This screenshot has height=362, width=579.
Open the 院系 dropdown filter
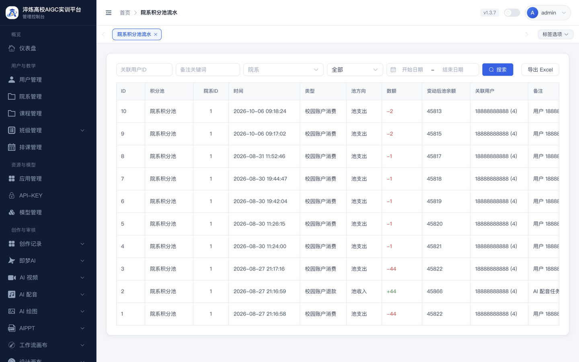click(x=283, y=70)
